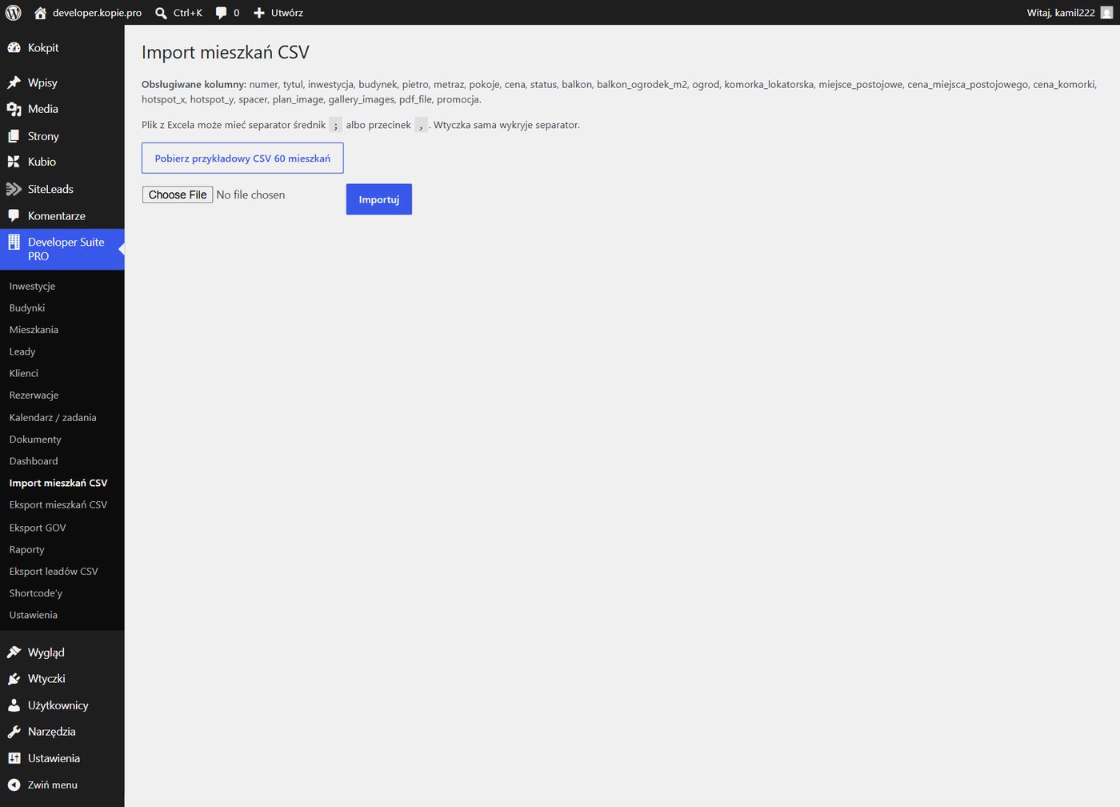Open the Shortcode'y submenu item
The height and width of the screenshot is (807, 1120).
tap(36, 593)
